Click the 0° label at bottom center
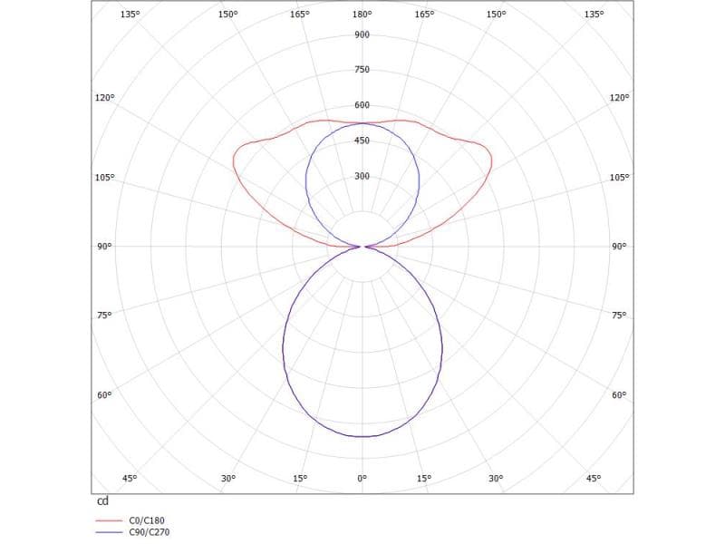 tap(362, 478)
